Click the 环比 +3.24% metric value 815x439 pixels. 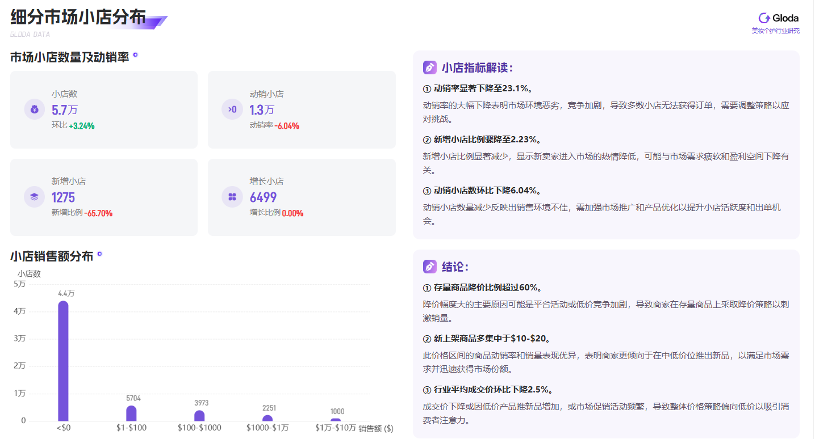(73, 125)
